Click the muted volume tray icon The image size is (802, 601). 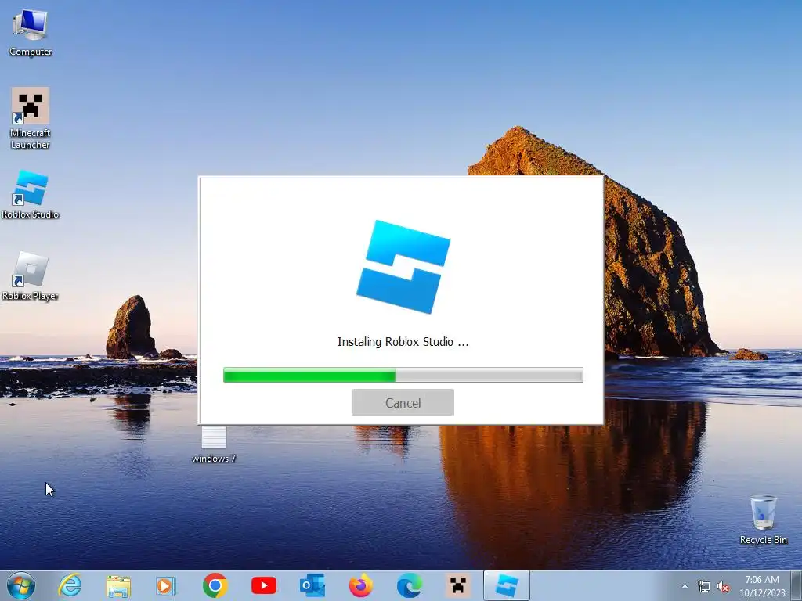[723, 587]
